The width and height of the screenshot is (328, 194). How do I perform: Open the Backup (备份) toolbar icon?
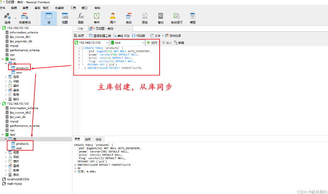(x=161, y=18)
